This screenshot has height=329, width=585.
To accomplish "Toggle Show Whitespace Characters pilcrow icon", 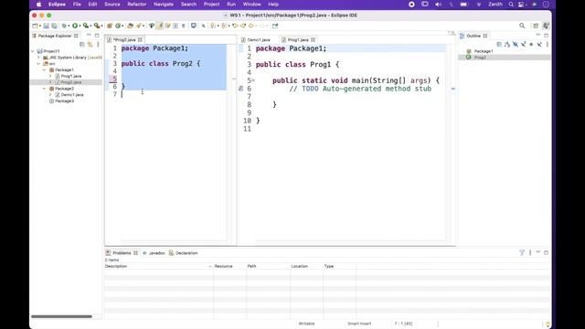I will 184,26.
